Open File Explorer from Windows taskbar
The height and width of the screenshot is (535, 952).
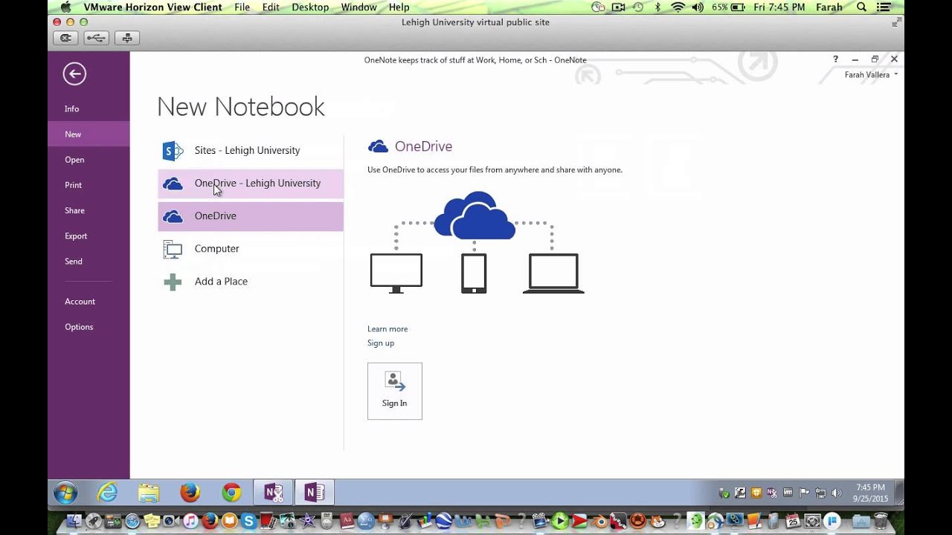tap(149, 493)
